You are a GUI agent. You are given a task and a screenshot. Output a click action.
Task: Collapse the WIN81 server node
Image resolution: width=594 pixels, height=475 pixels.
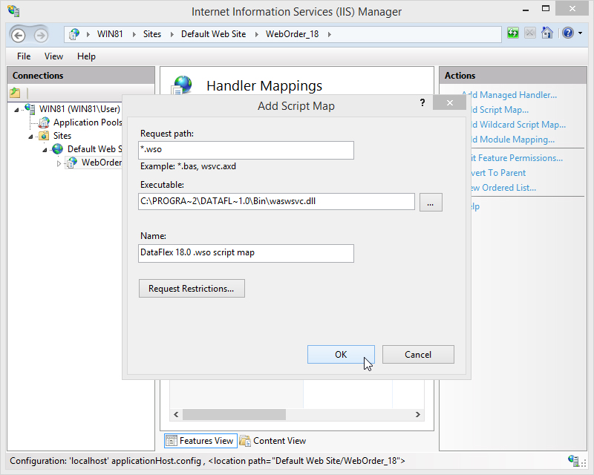(x=16, y=110)
